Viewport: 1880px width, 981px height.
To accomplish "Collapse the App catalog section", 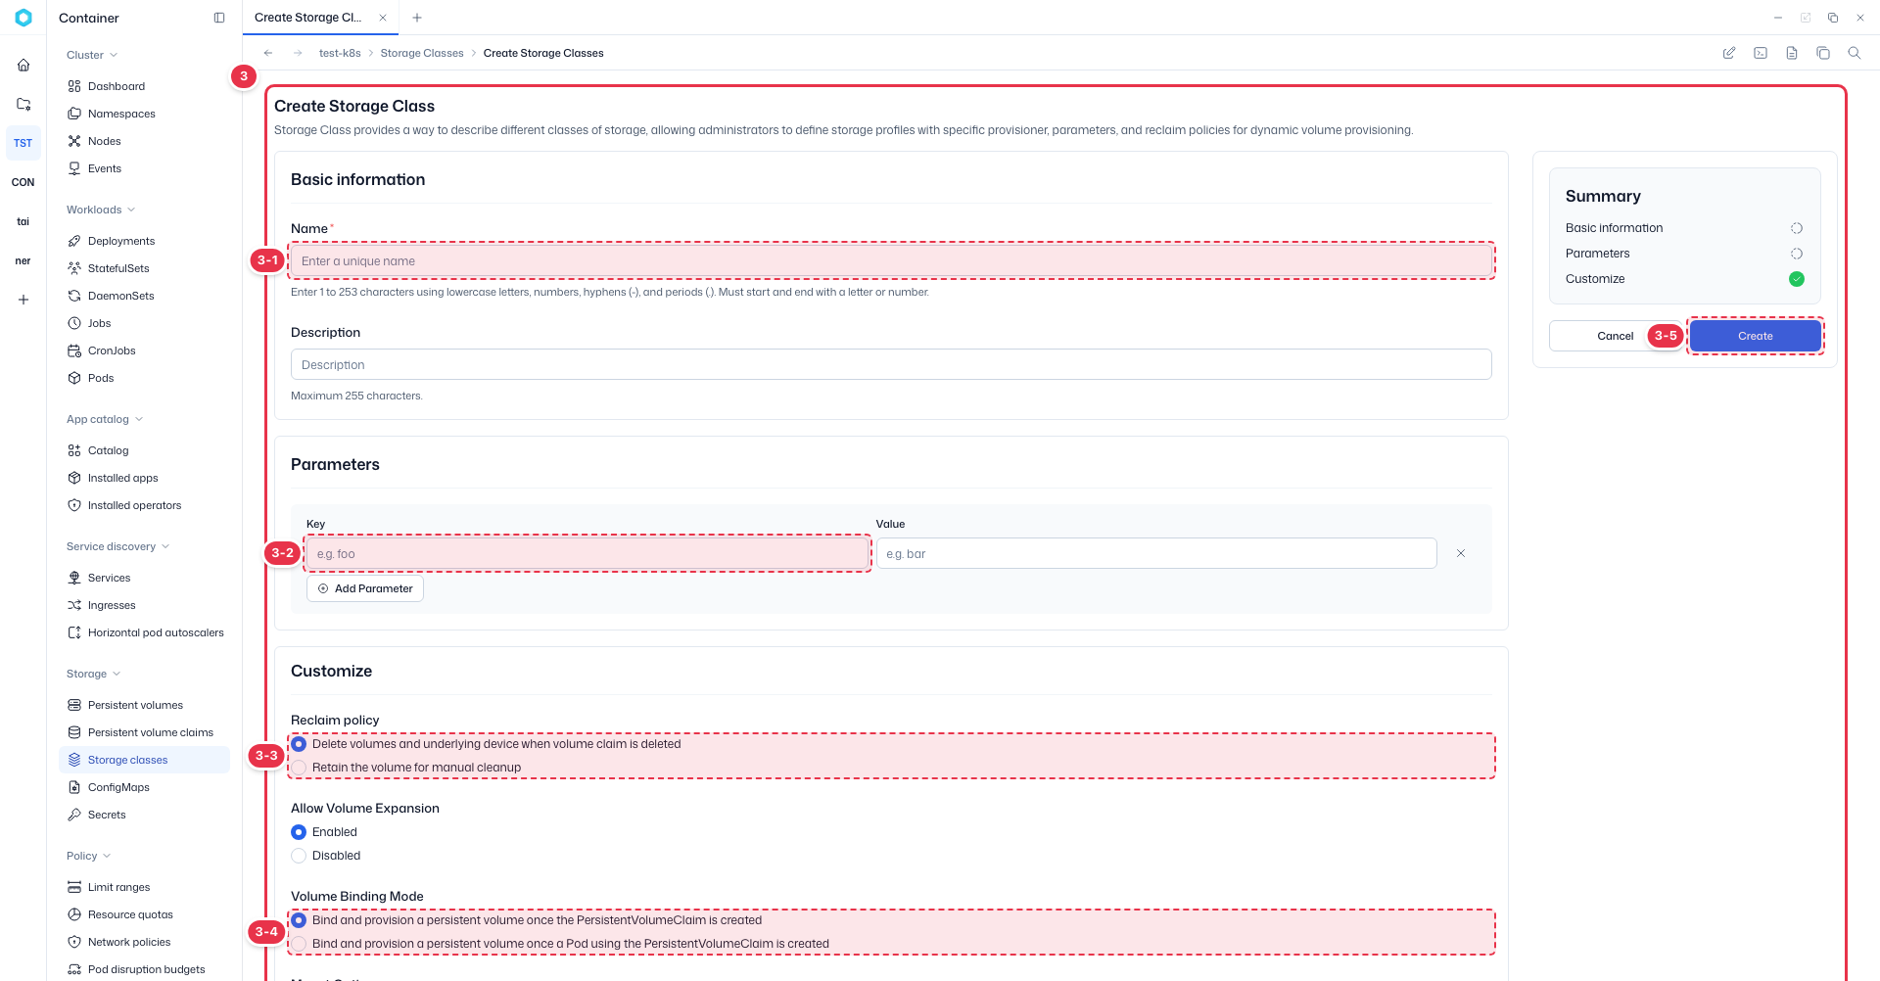I will pos(105,419).
